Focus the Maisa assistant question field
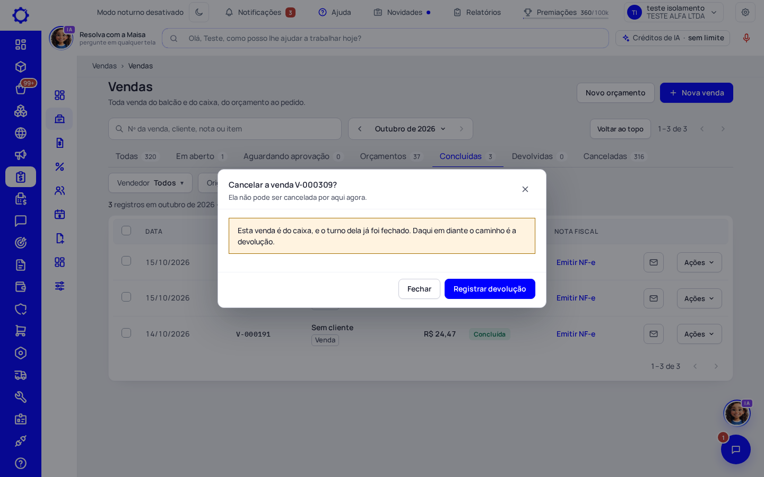This screenshot has height=477, width=764. (385, 38)
